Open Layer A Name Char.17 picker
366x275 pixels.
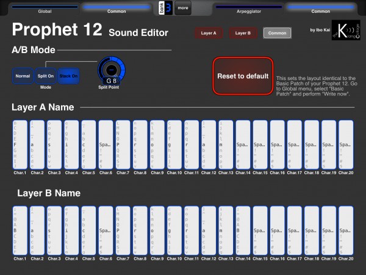pyautogui.click(x=295, y=145)
